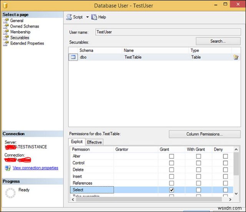Uncheck Grant for Select permission
The image size is (246, 212).
coord(171,190)
